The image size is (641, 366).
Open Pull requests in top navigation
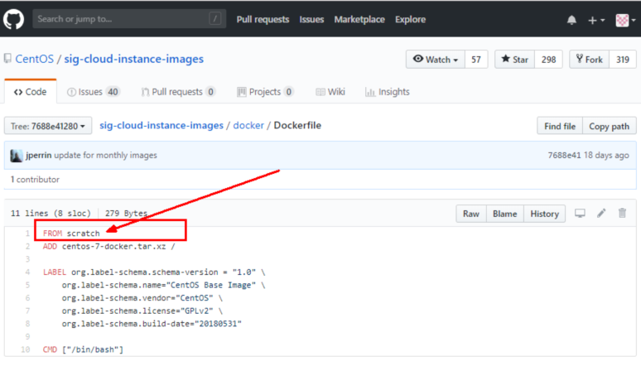tap(263, 19)
